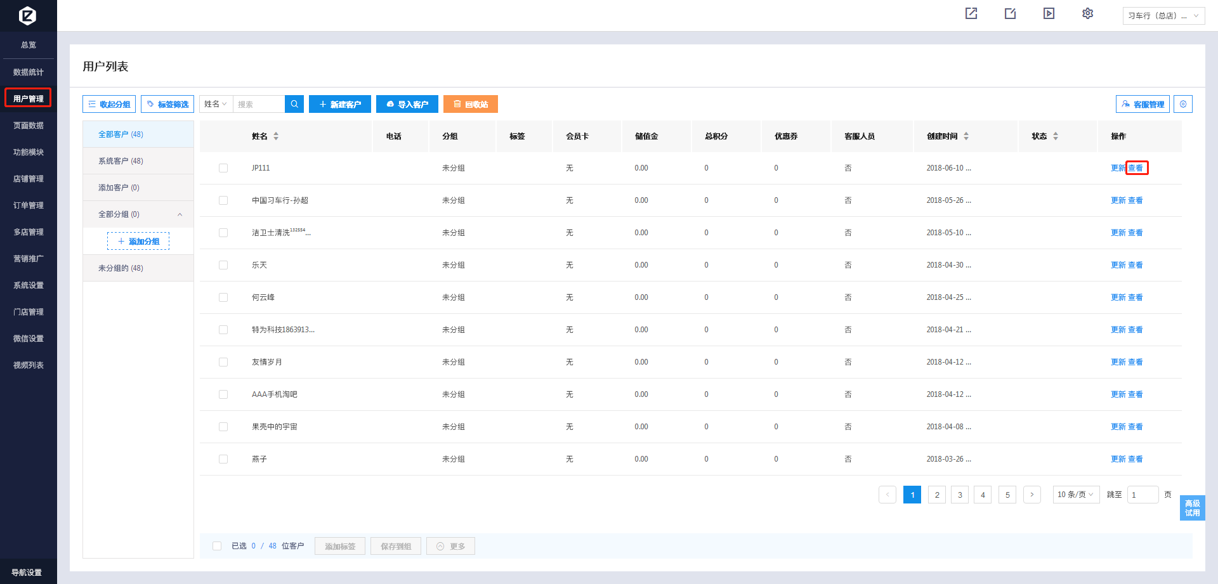Open column settings gear beside 客服管理
Screen dimensions: 1218x584
1183,104
